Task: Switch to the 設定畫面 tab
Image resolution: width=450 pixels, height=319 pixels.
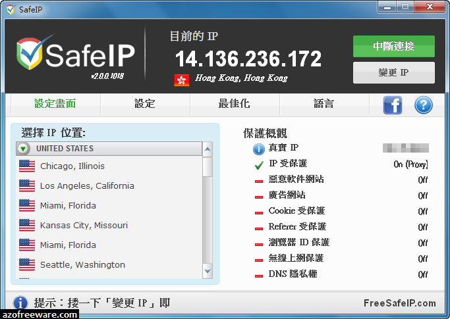Action: tap(55, 104)
